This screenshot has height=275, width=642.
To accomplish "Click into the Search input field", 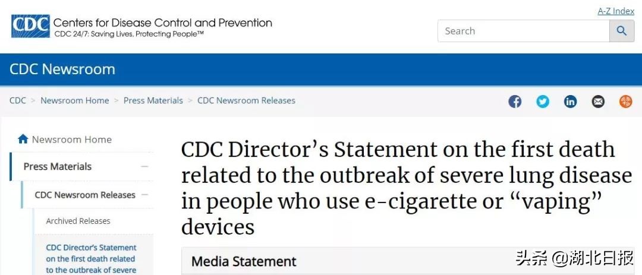I will (523, 31).
